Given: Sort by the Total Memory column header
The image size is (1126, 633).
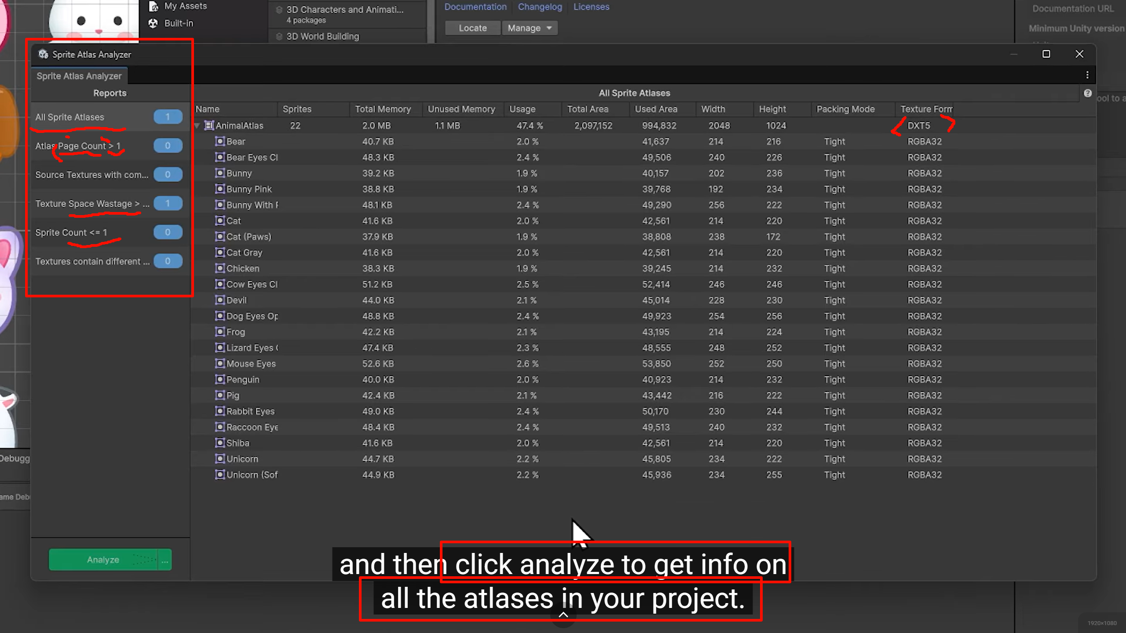Looking at the screenshot, I should 383,109.
